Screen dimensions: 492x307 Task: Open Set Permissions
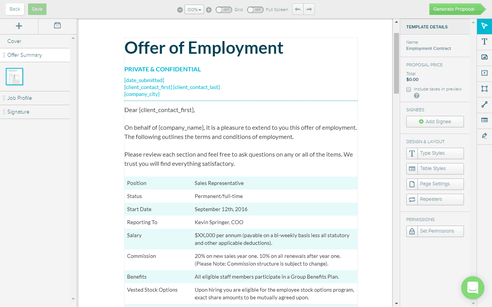coord(435,231)
